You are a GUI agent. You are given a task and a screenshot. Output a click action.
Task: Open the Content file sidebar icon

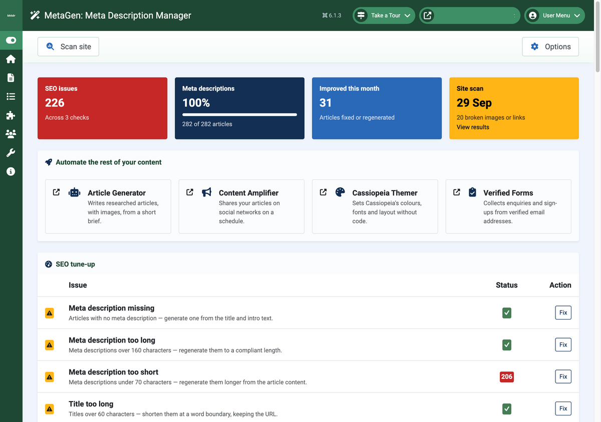coord(11,78)
